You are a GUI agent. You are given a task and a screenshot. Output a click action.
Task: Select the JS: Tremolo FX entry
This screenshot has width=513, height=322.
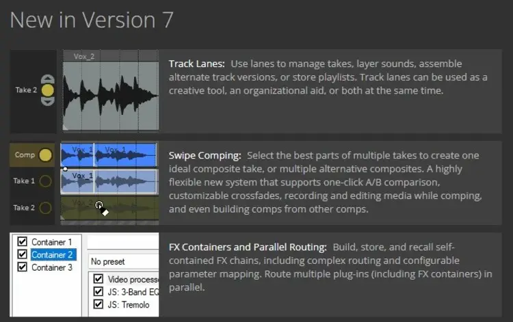(129, 305)
